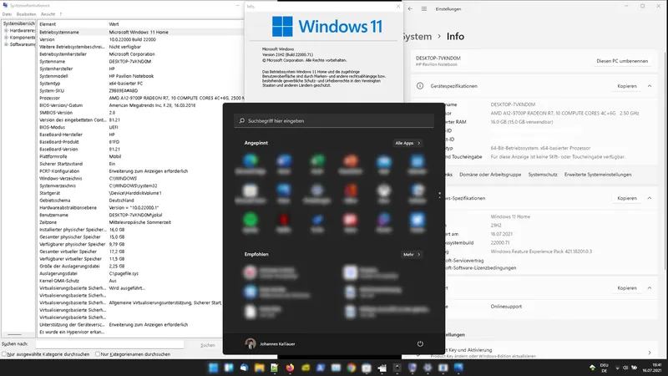Collapse the Windows-Spezifikationen section chevron

pos(650,198)
